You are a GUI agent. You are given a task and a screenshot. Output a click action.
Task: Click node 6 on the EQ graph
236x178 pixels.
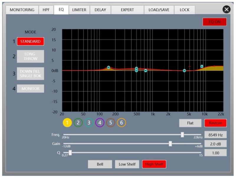[109, 67]
